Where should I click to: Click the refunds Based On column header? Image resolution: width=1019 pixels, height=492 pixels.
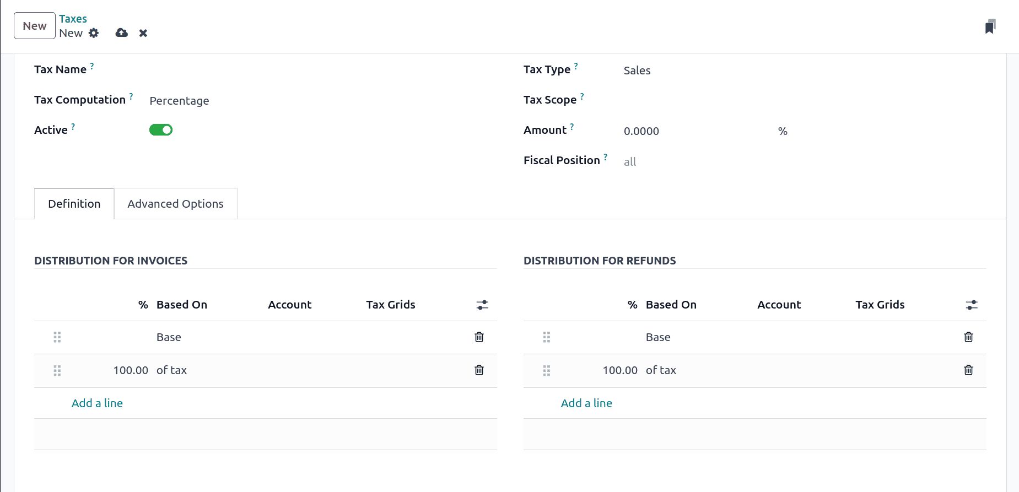pos(671,305)
